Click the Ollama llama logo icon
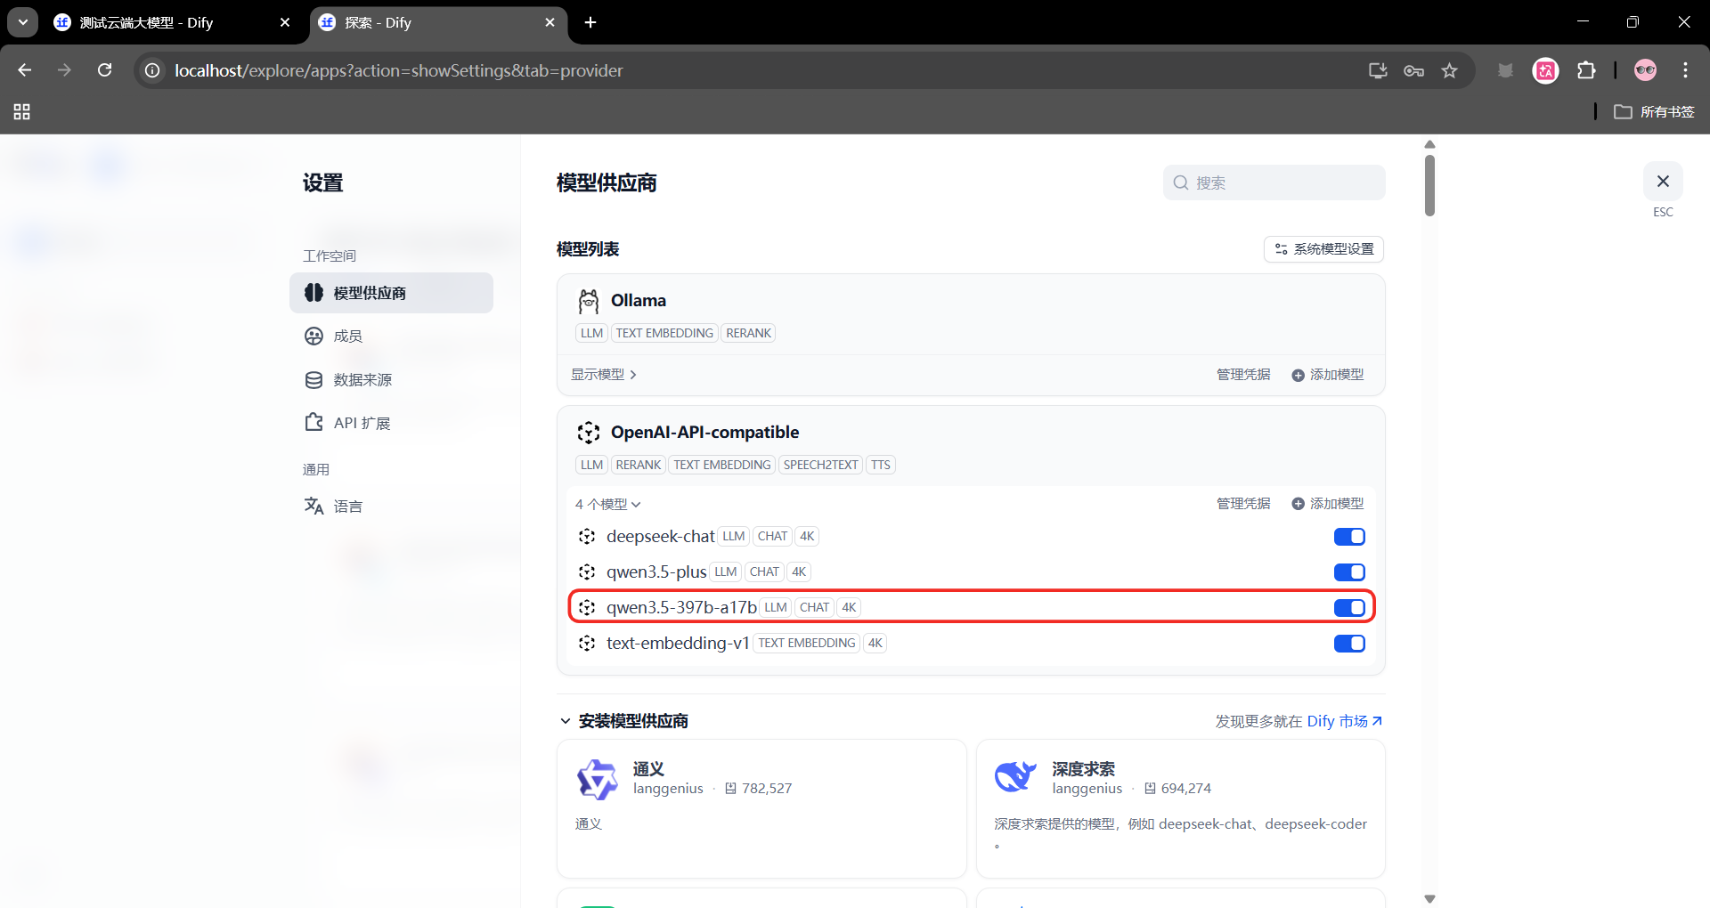1710x908 pixels. (589, 301)
